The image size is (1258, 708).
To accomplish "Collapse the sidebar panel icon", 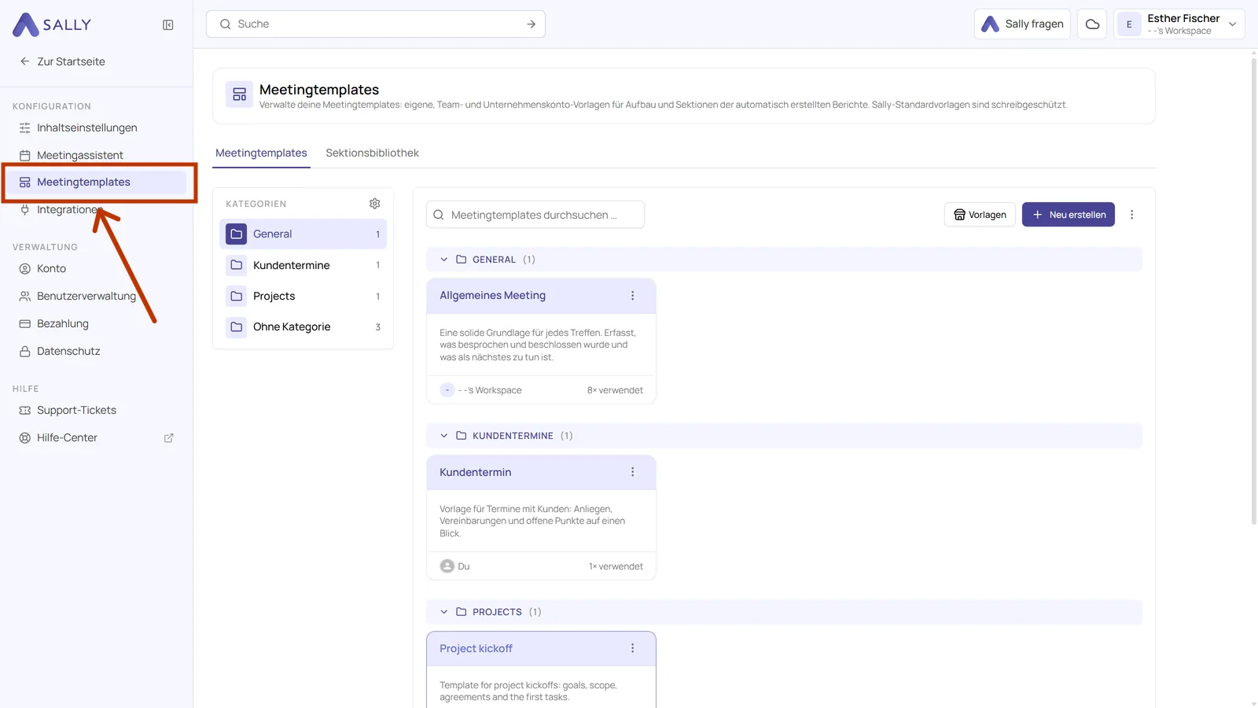I will tap(168, 25).
